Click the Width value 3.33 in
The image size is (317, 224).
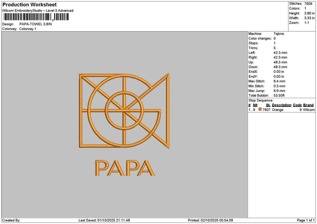309,18
